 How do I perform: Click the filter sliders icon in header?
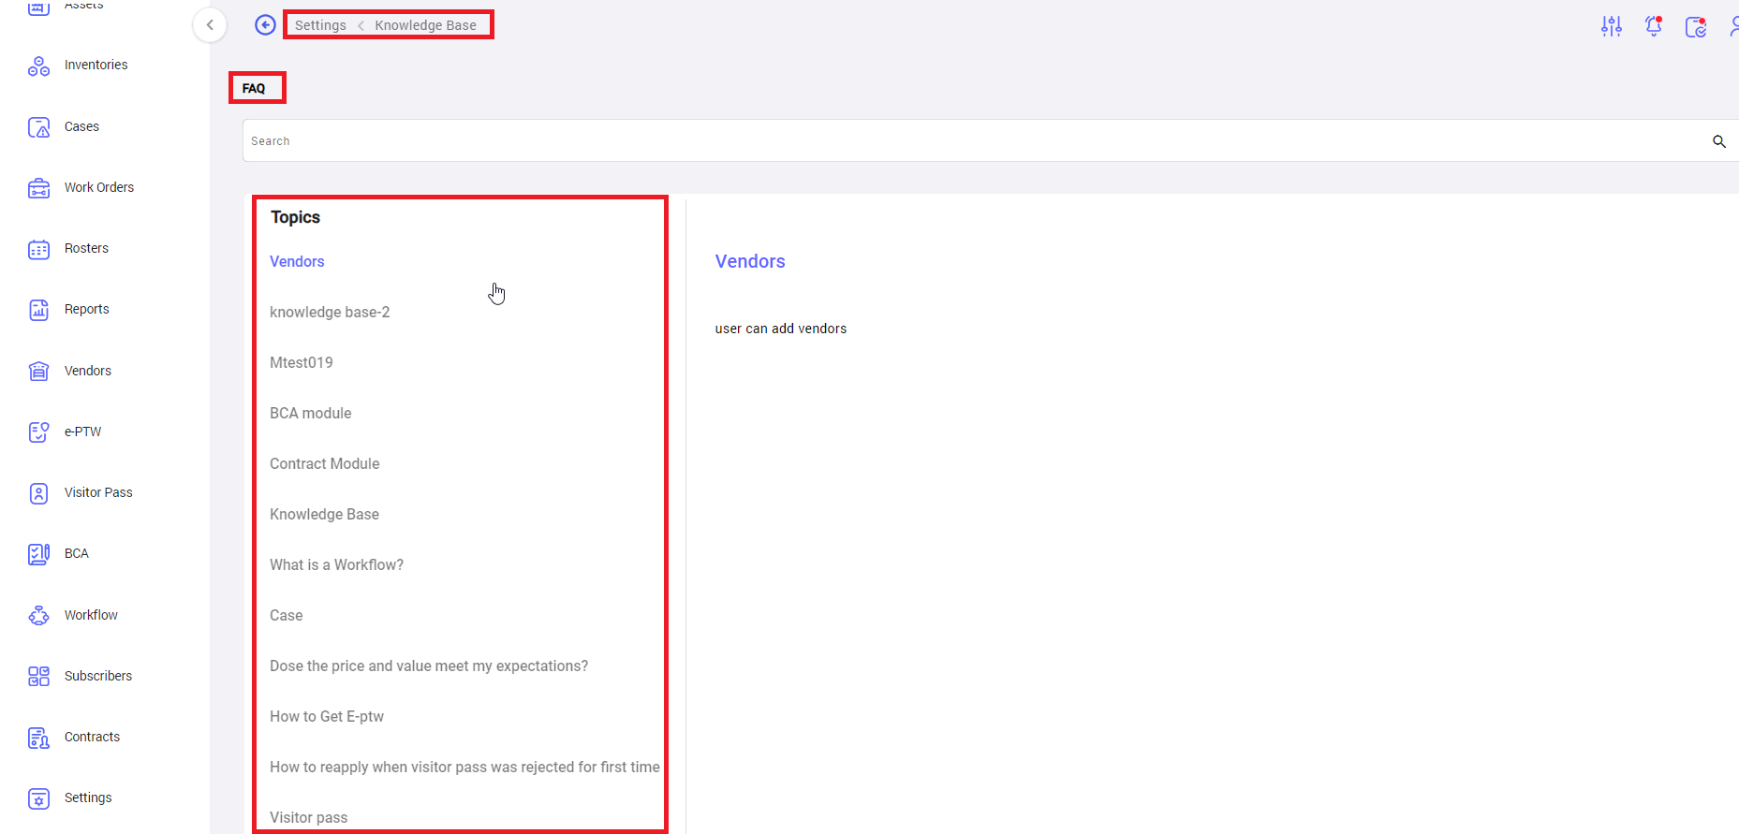pyautogui.click(x=1611, y=26)
